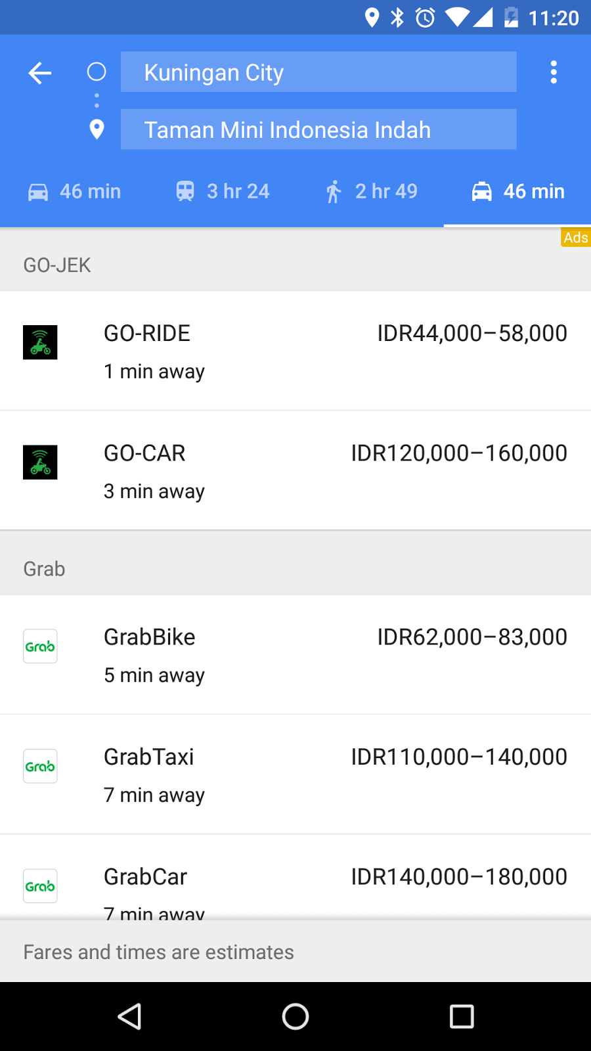Select walking tab 2 hr 49
This screenshot has width=591, height=1051.
pyautogui.click(x=371, y=191)
